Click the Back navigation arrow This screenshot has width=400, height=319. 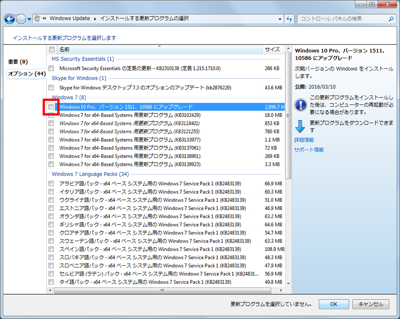10,19
